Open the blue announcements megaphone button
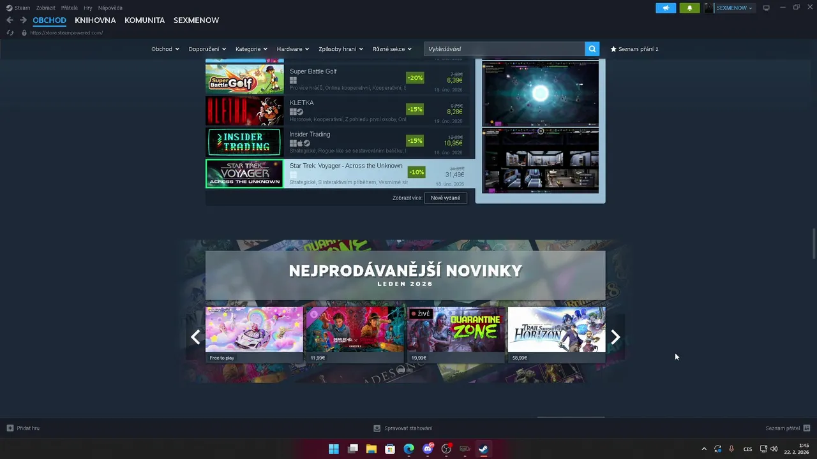The width and height of the screenshot is (817, 459). coord(666,8)
